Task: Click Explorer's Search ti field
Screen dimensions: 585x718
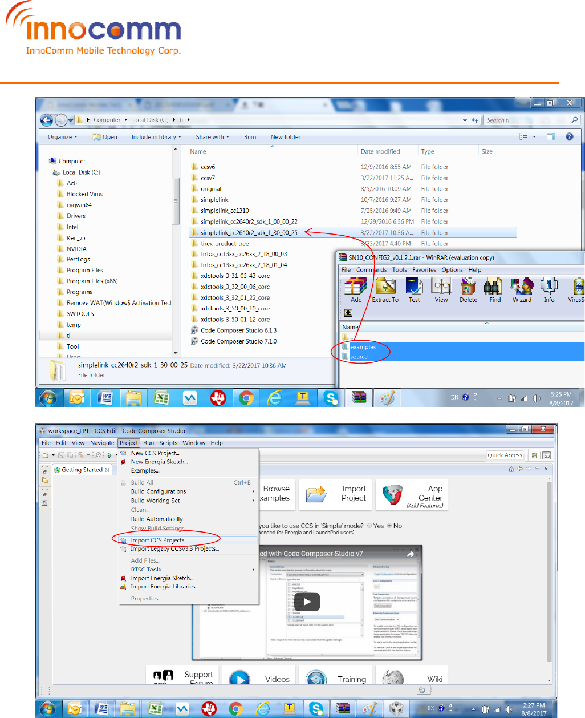Action: click(532, 120)
